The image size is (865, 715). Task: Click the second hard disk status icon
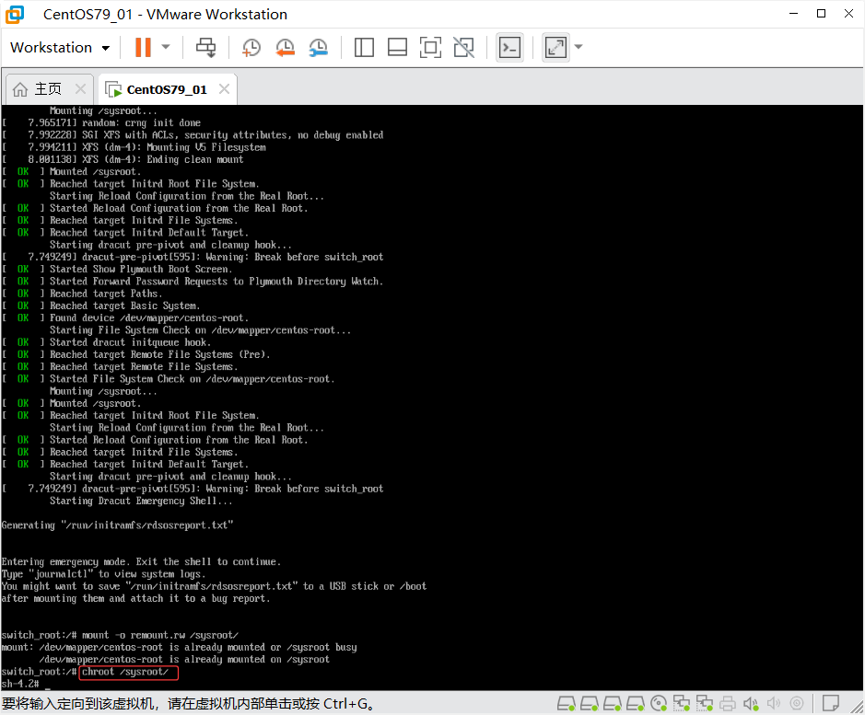[x=590, y=703]
